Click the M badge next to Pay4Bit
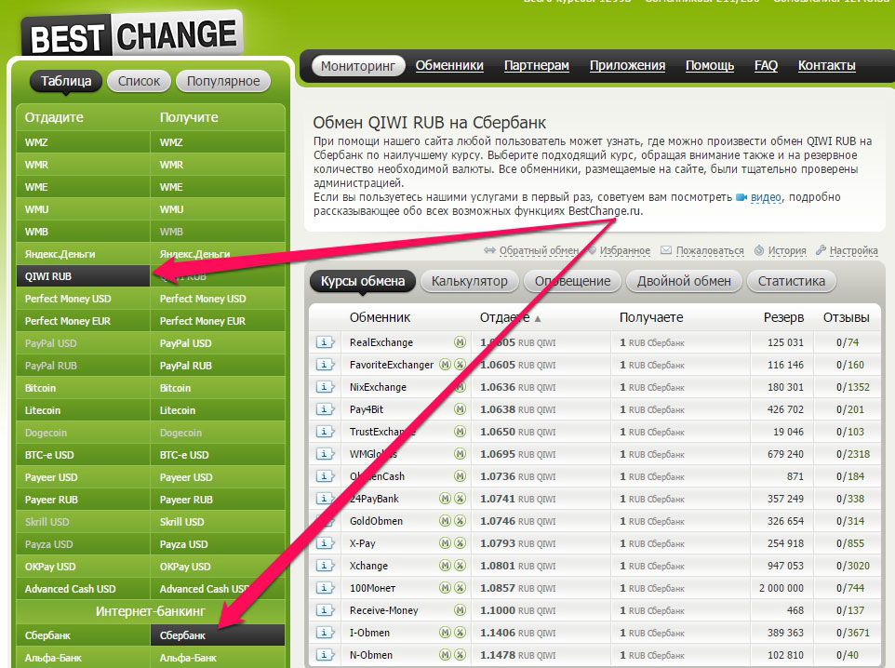This screenshot has height=668, width=895. pyautogui.click(x=460, y=409)
